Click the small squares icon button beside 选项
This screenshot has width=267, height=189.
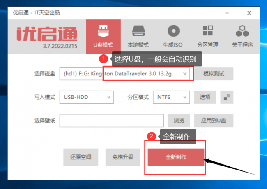coord(227,97)
